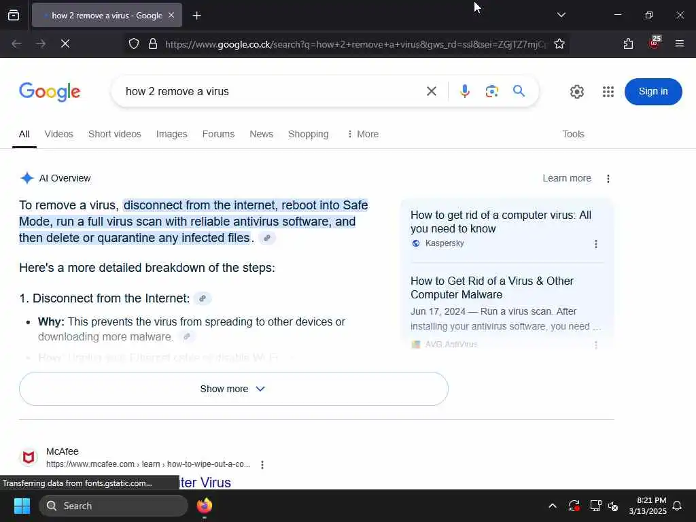Click link icon beside 'Disconnect from the Internet'
The image size is (696, 522).
click(x=203, y=298)
